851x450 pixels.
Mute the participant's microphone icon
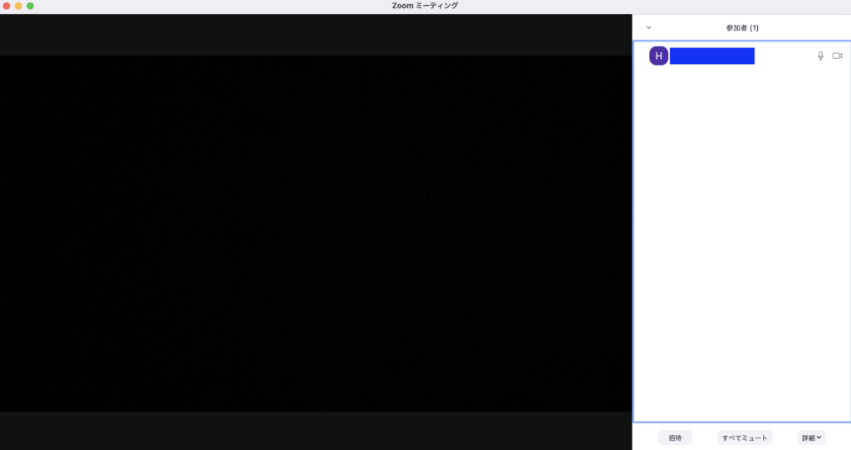click(820, 56)
